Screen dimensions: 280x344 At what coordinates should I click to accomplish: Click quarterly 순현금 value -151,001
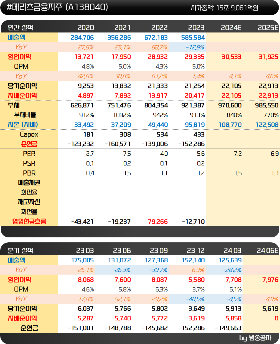81,328
